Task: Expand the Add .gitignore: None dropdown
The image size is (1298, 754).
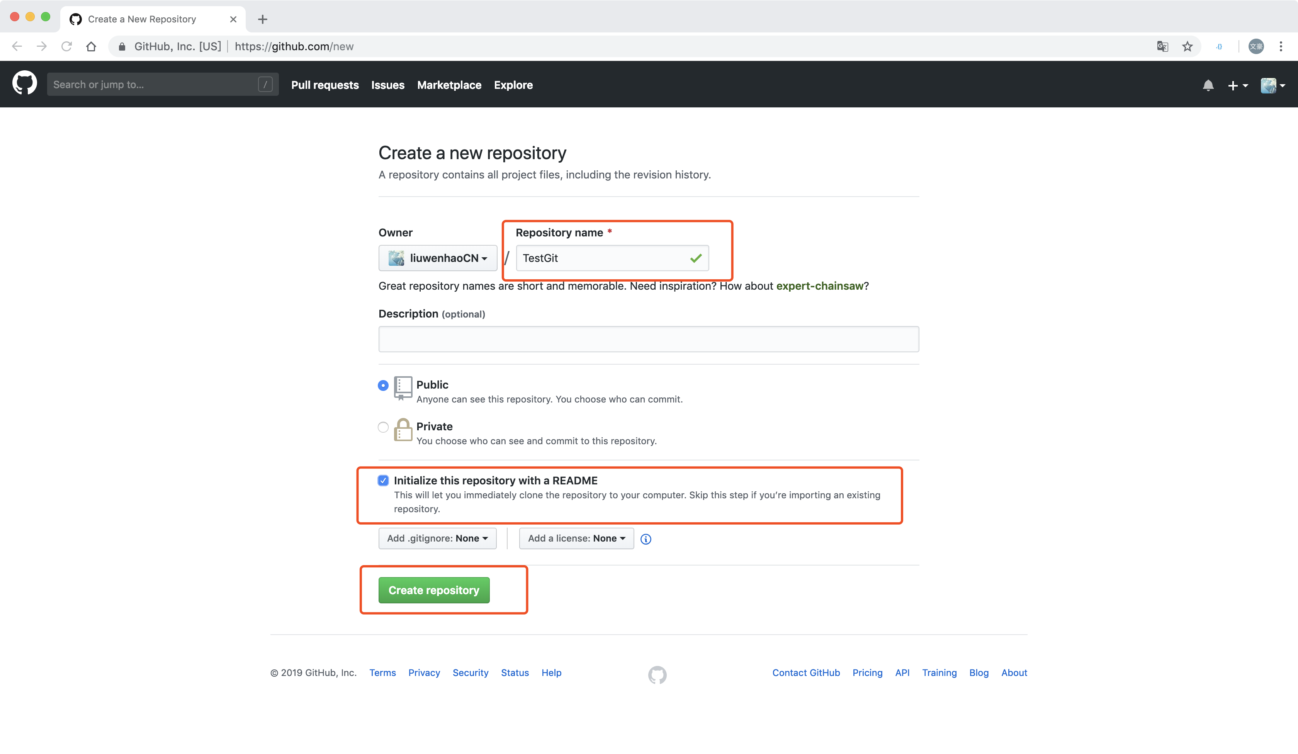Action: click(x=437, y=538)
